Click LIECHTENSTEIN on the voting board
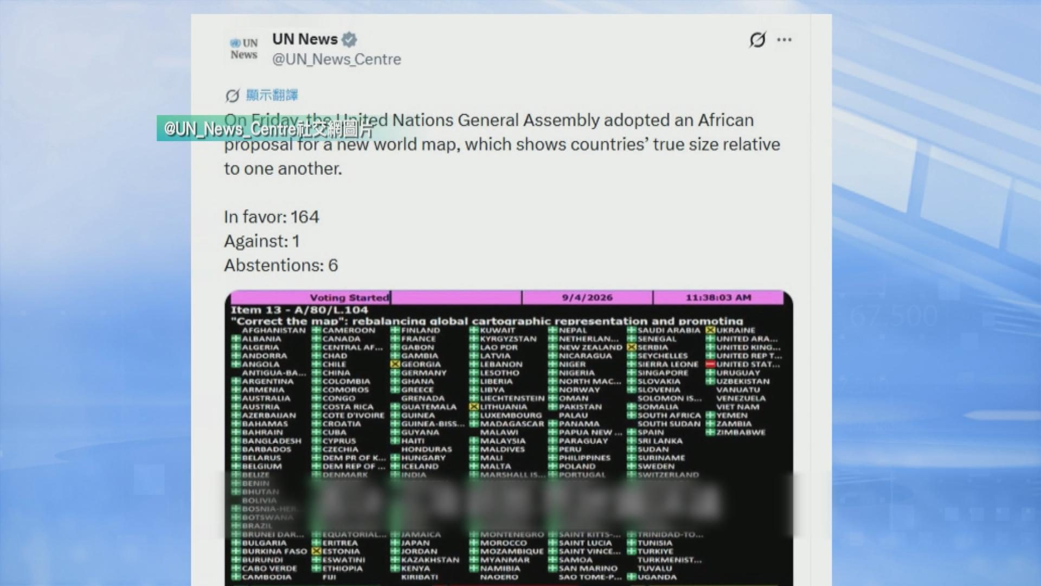Image resolution: width=1041 pixels, height=586 pixels. click(512, 398)
